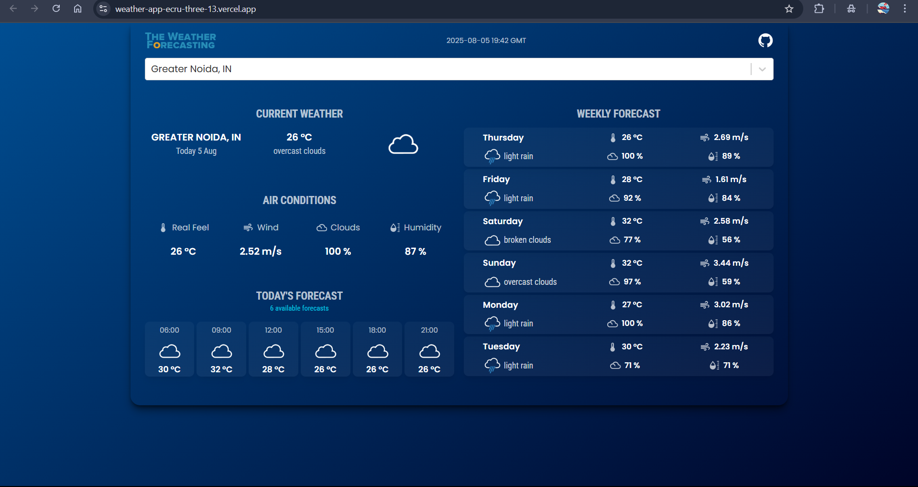Click Thursday's light rain icon
This screenshot has height=487, width=918.
click(x=492, y=156)
